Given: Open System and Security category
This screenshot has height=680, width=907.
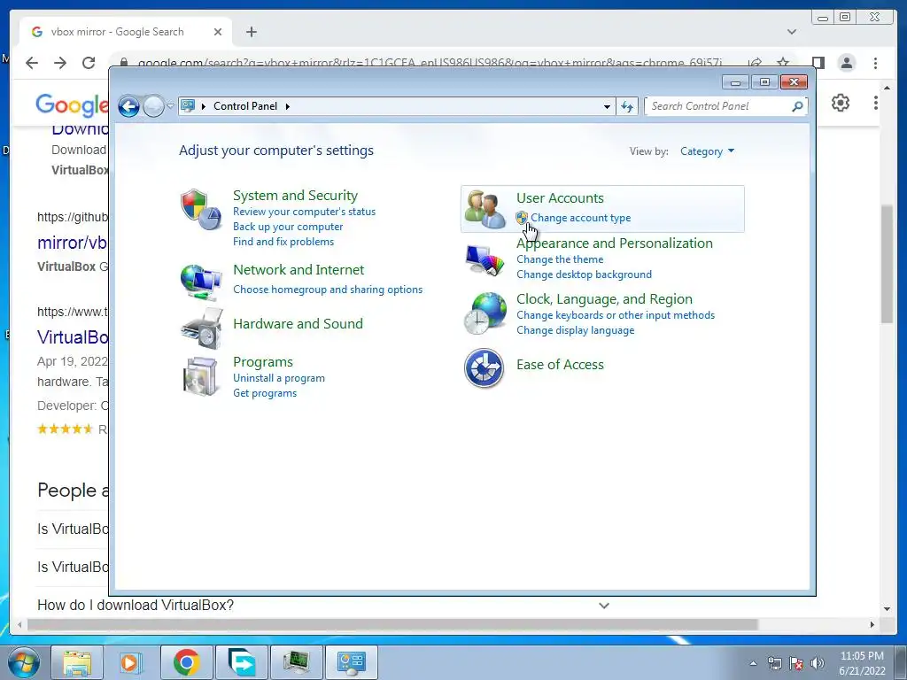Looking at the screenshot, I should click(x=295, y=196).
